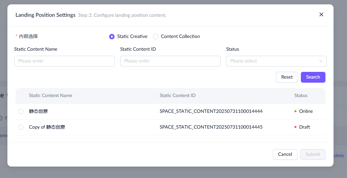The width and height of the screenshot is (347, 178).
Task: Open the Status dropdown
Action: click(x=273, y=61)
